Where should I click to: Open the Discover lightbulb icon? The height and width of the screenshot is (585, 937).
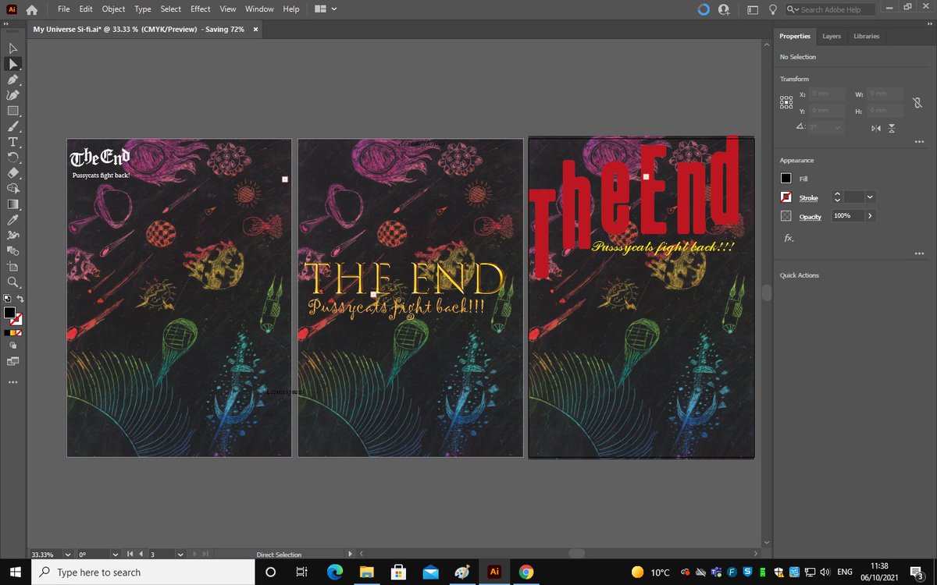tap(773, 9)
